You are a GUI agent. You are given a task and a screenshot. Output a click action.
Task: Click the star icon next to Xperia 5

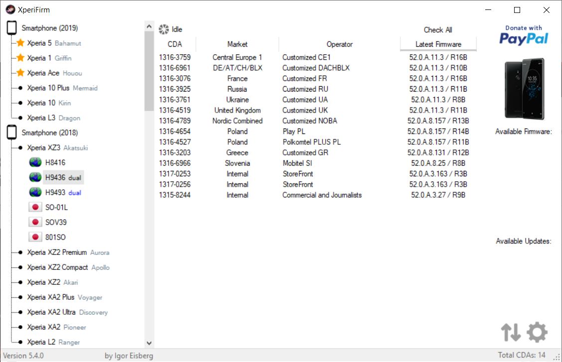(x=20, y=43)
